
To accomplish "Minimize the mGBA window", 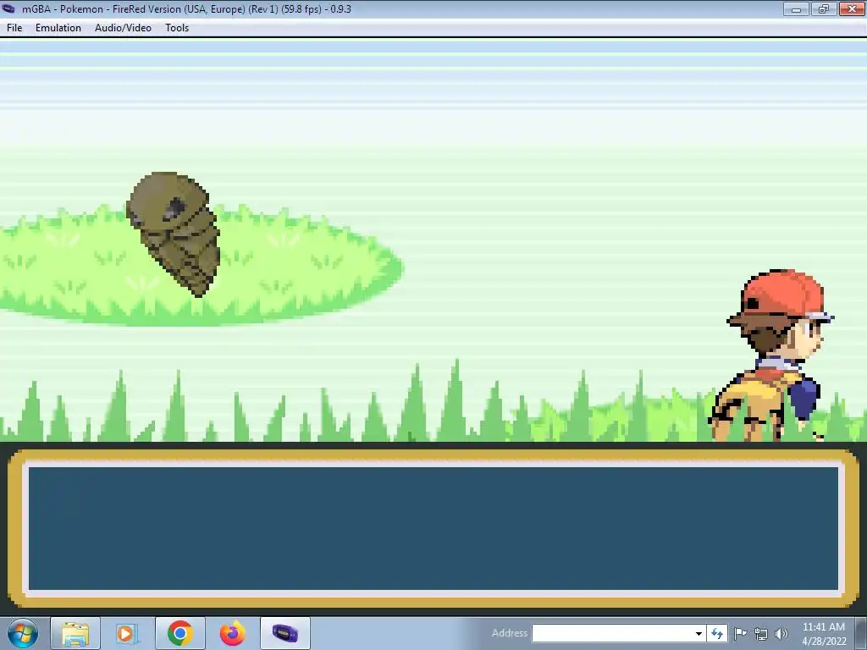I will pyautogui.click(x=796, y=8).
